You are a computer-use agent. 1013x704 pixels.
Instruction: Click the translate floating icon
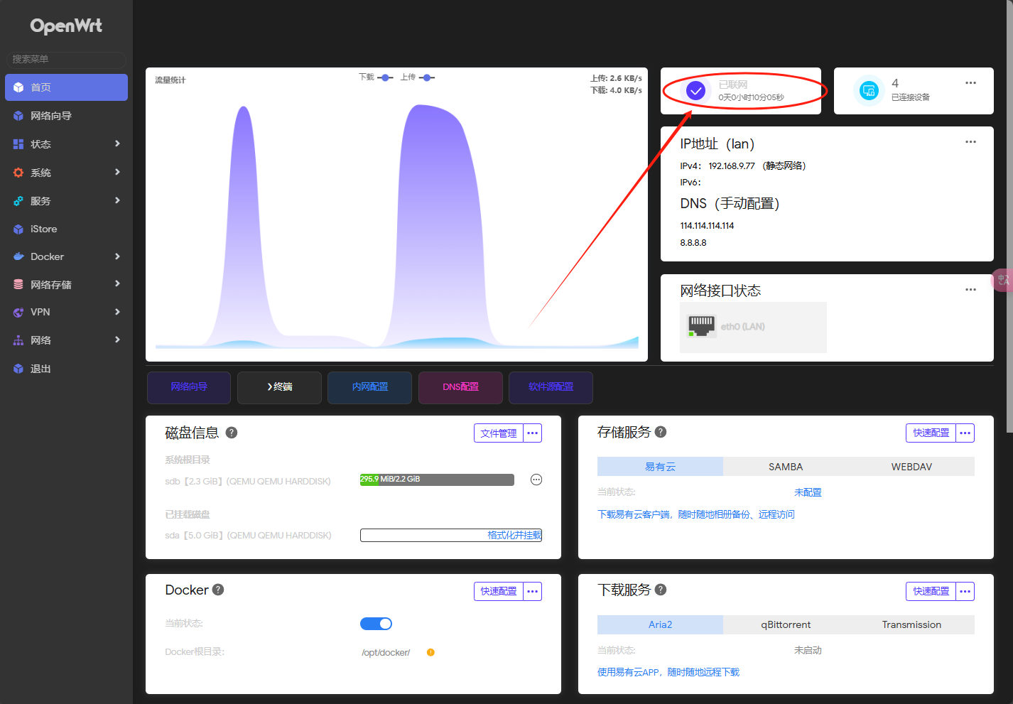(1002, 280)
